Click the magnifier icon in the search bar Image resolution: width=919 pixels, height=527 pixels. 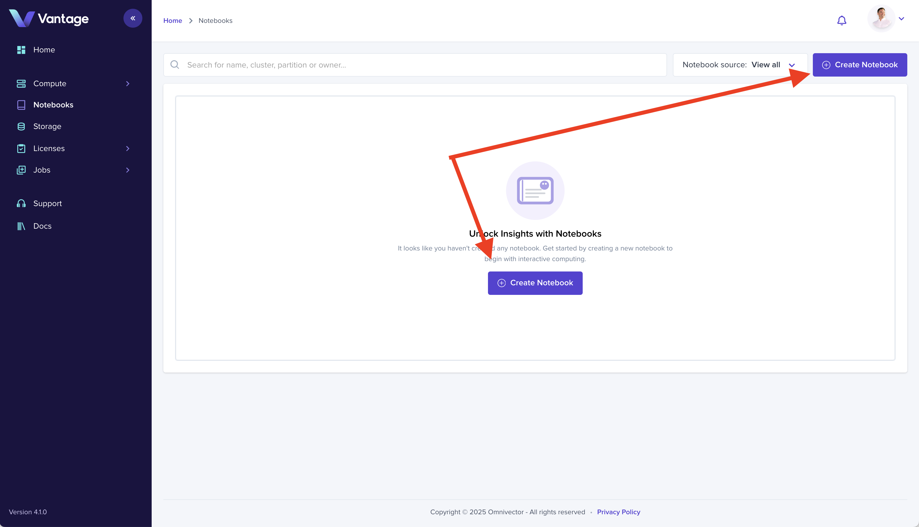coord(175,65)
